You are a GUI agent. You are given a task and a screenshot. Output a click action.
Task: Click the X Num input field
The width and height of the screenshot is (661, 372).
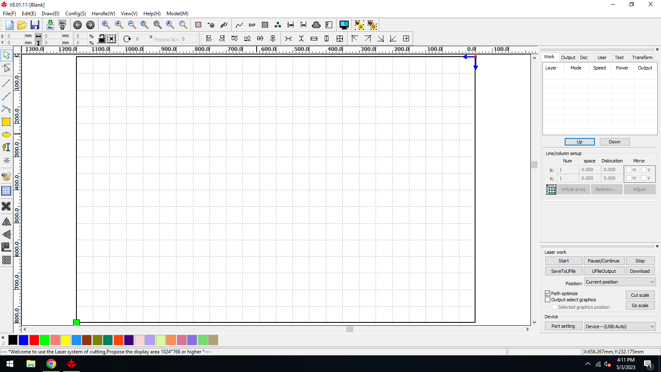568,169
